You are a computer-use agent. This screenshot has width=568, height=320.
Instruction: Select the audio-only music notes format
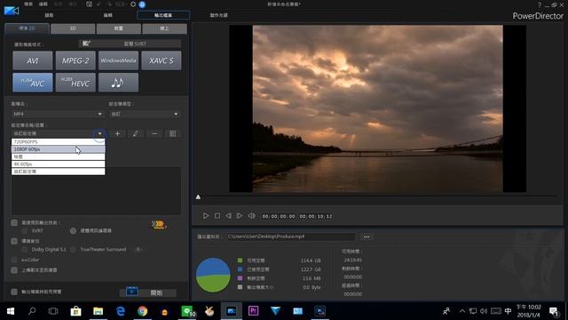coord(118,83)
